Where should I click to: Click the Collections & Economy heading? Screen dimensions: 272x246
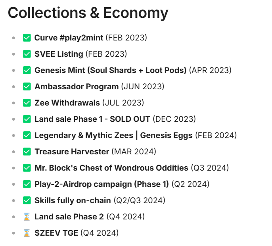click(x=88, y=13)
